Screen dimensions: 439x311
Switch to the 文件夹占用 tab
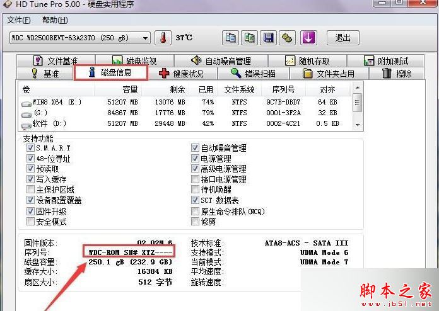(329, 74)
